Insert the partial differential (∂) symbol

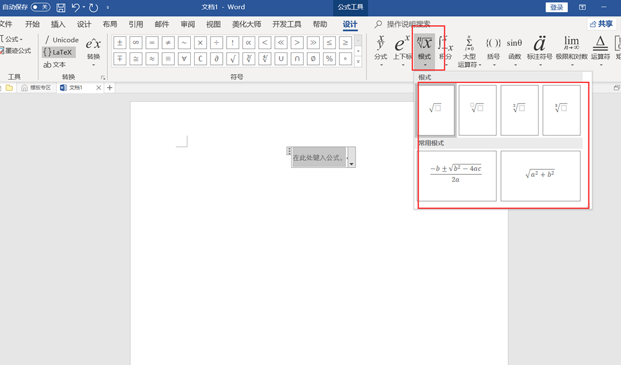click(216, 59)
